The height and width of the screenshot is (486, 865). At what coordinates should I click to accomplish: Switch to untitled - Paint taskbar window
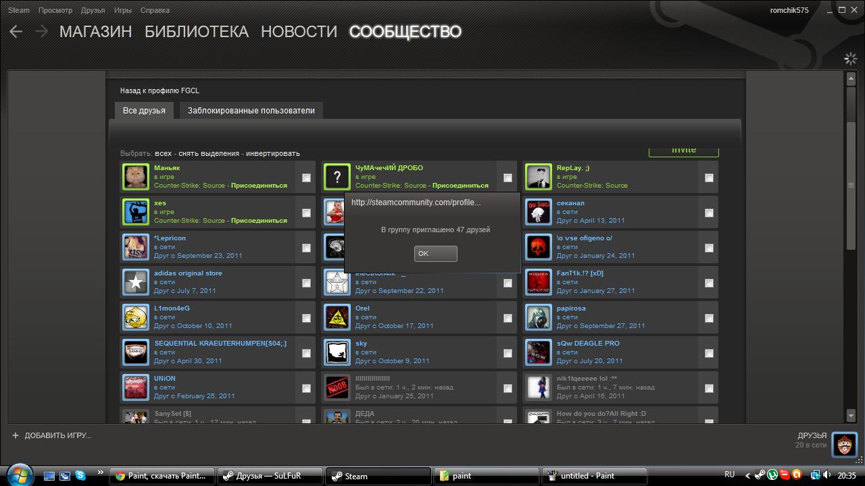pos(594,475)
